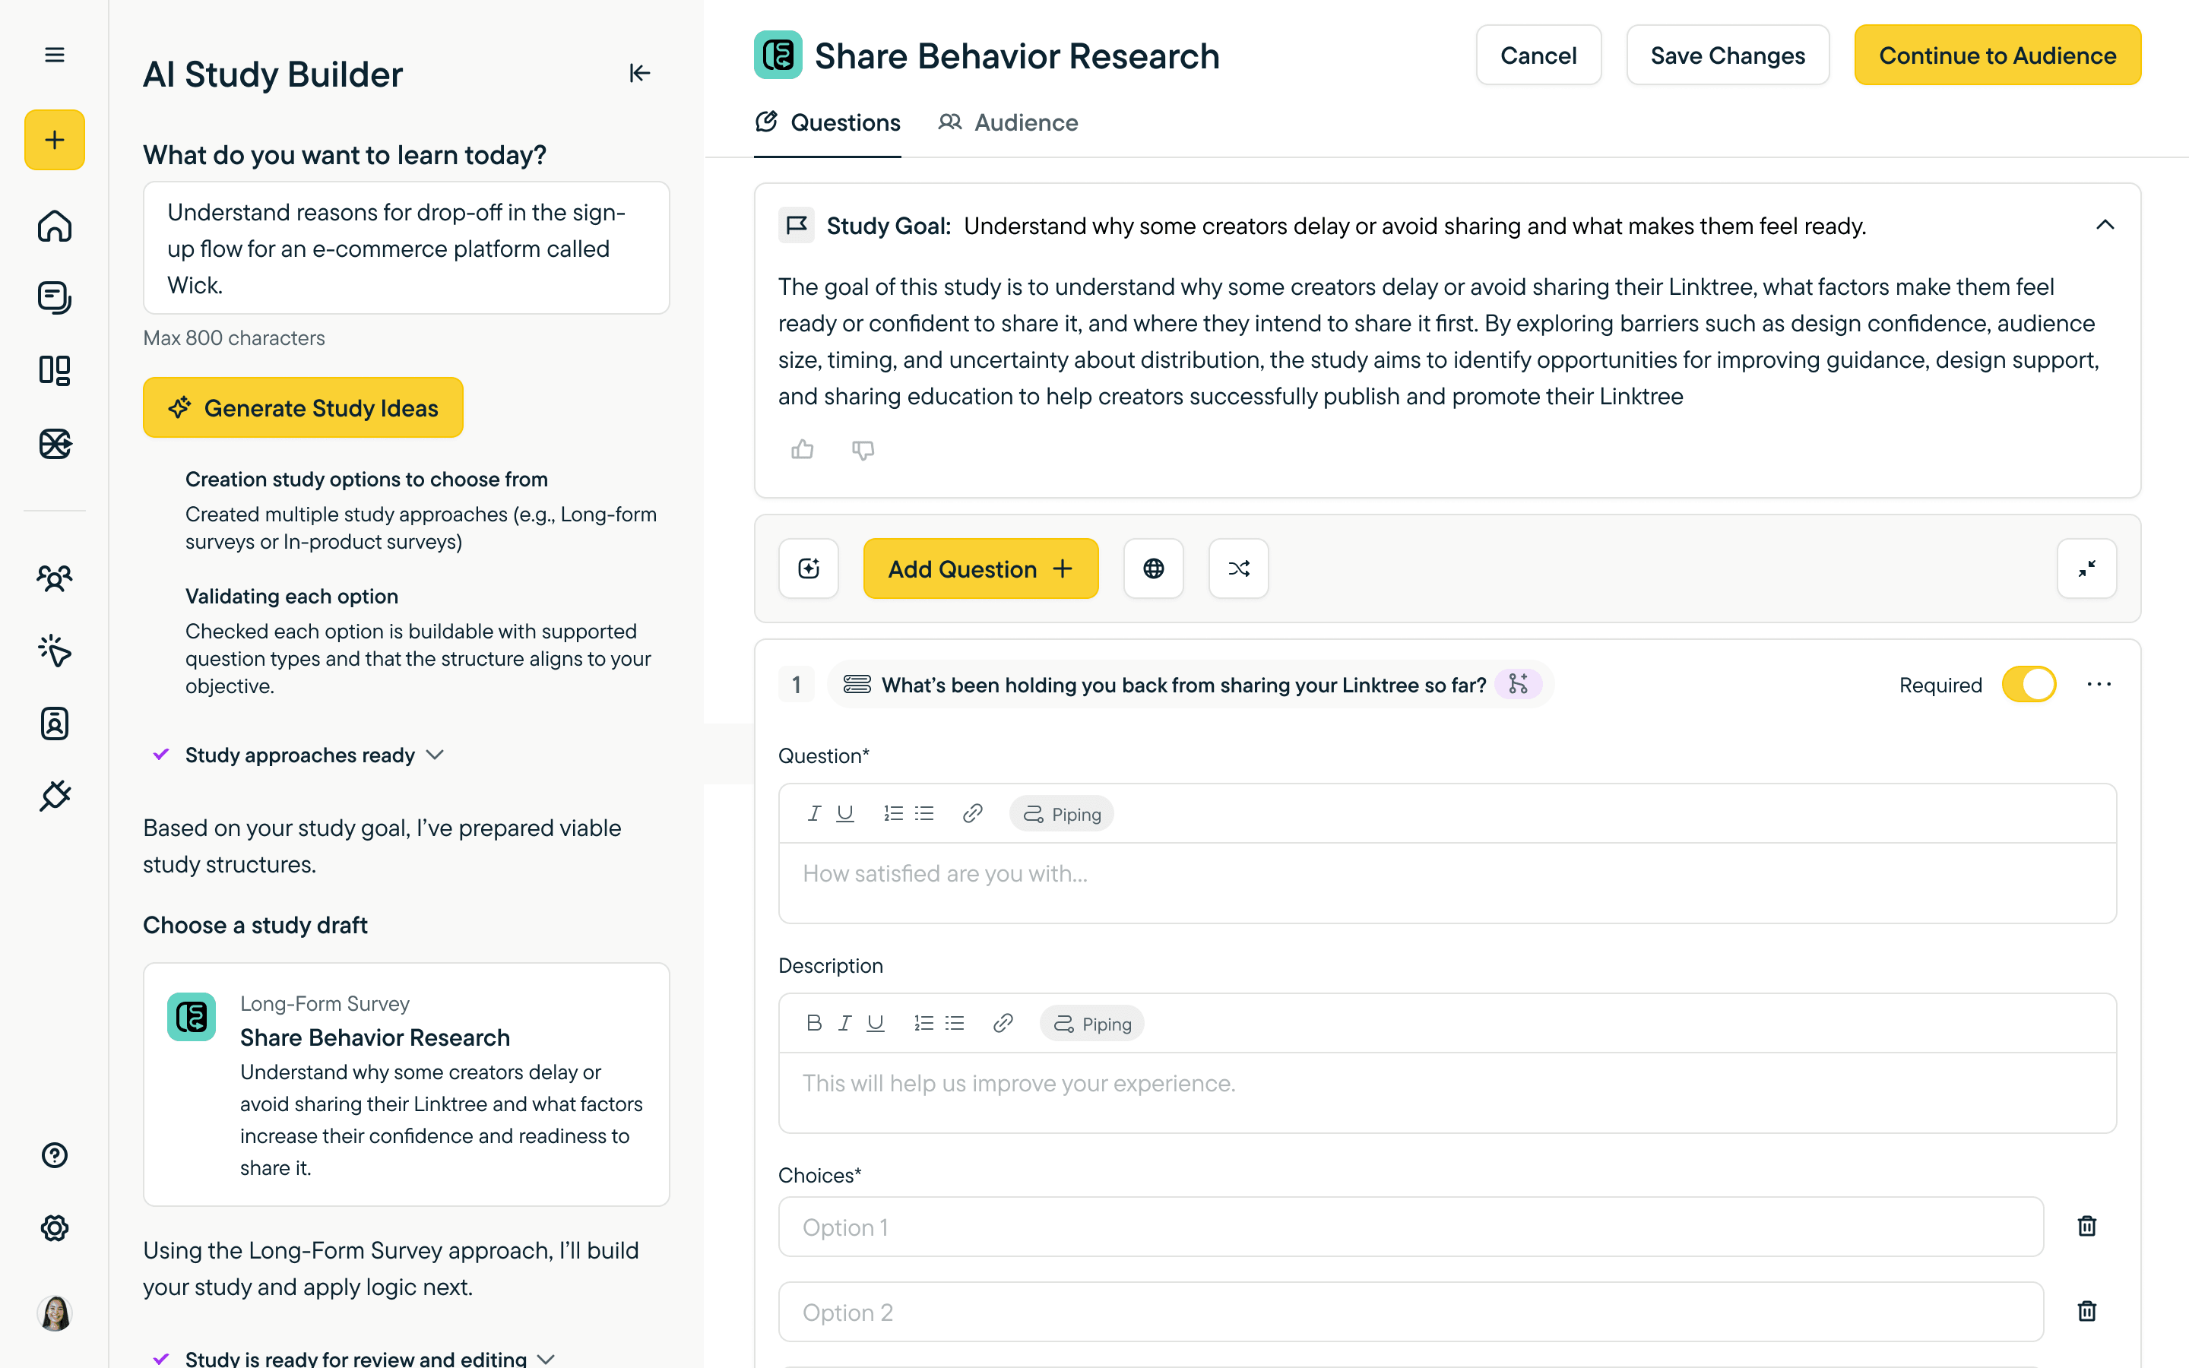The width and height of the screenshot is (2189, 1368).
Task: Insert link in Description editor toolbar
Action: point(1003,1023)
